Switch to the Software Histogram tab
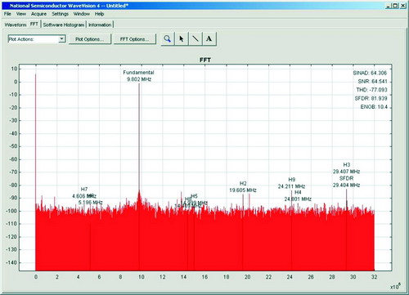This screenshot has width=409, height=295. [64, 25]
